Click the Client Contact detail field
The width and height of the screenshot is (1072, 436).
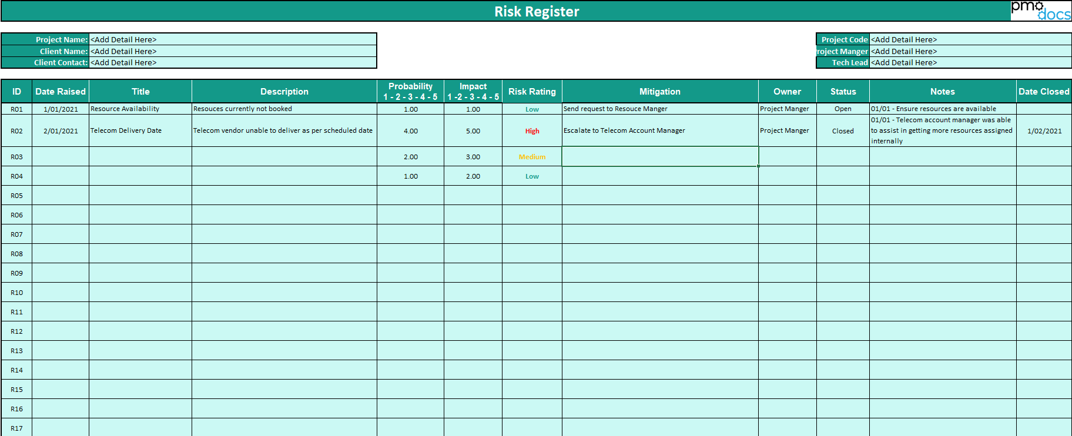[x=233, y=62]
